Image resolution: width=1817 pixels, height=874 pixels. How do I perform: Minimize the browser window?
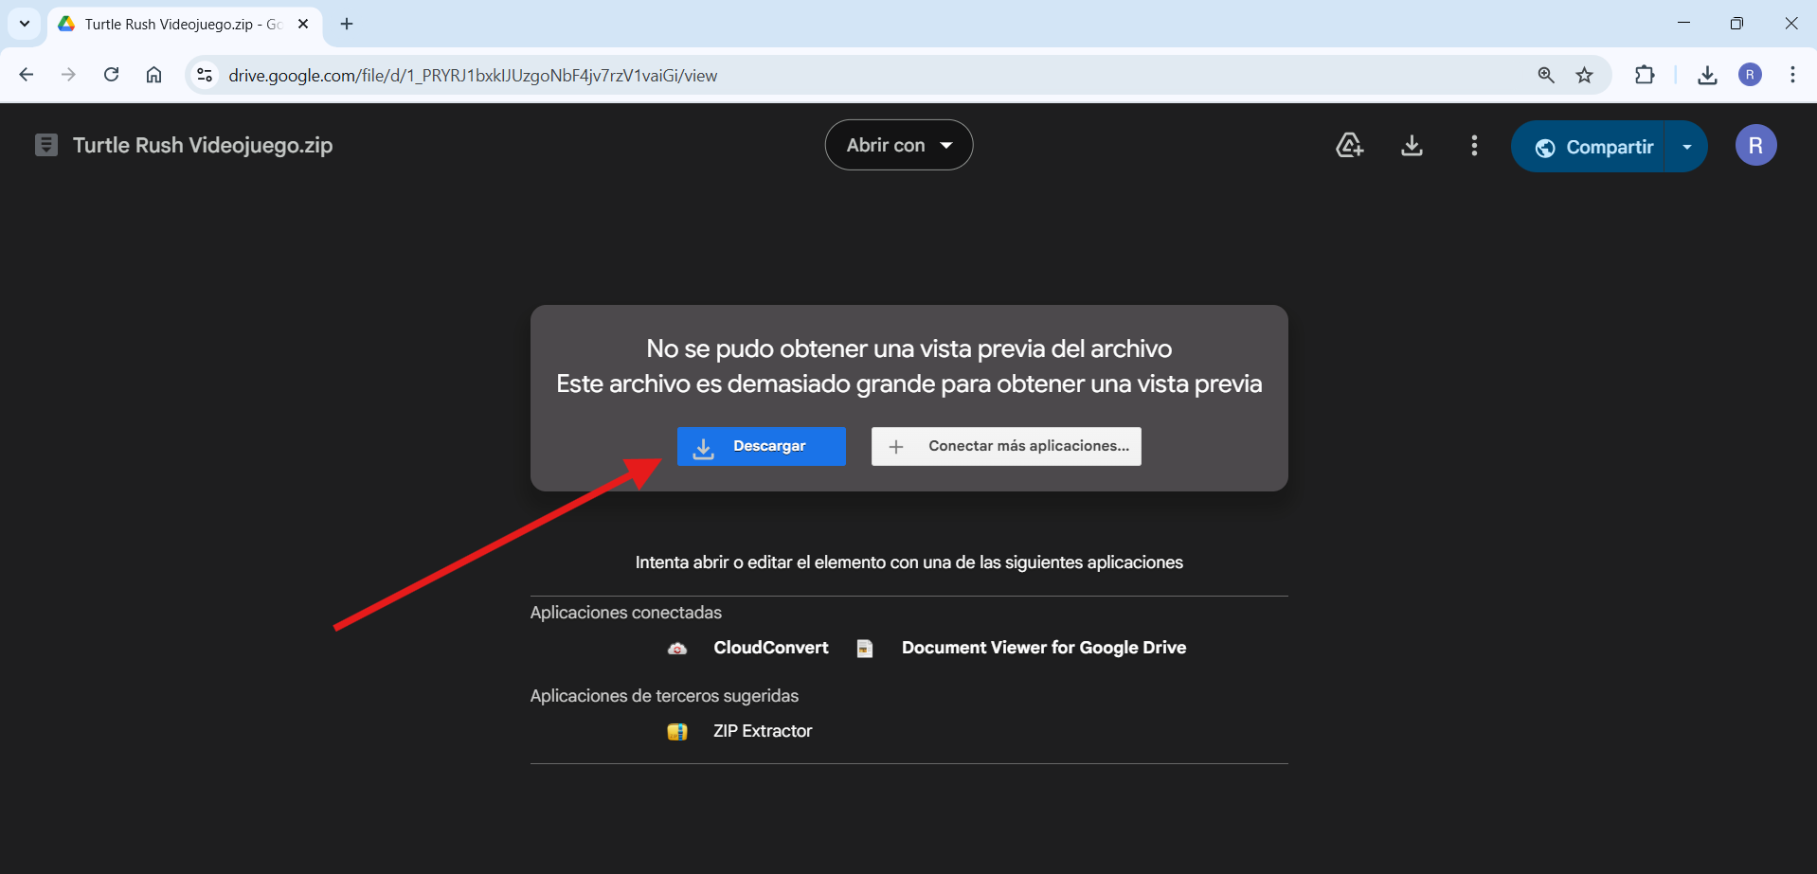click(x=1683, y=23)
